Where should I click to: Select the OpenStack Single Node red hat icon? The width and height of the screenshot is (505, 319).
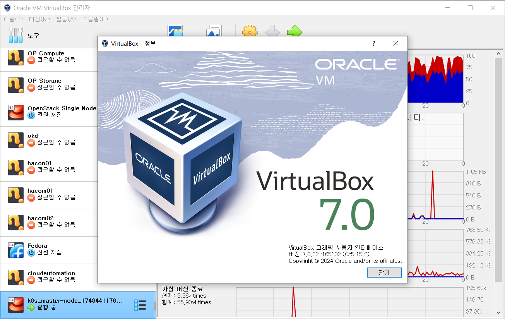[x=16, y=112]
